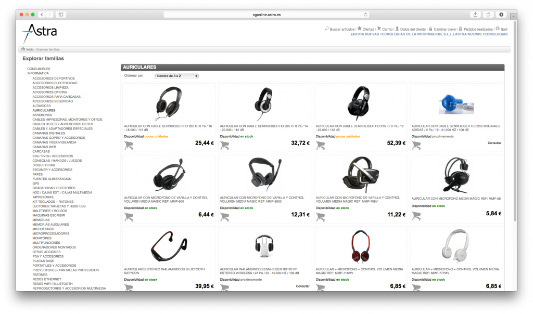533x314 pixels.
Task: Add Sennheiser HD 205 II to cart
Action: (224, 145)
